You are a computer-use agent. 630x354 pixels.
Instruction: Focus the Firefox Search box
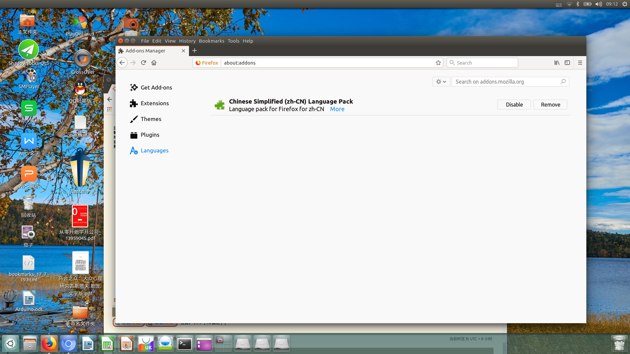[x=482, y=63]
